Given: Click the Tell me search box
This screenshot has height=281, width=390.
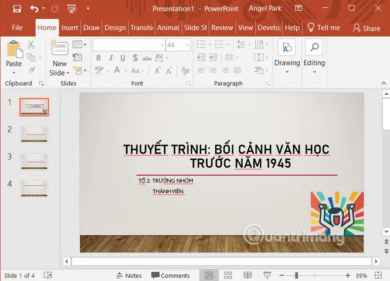Looking at the screenshot, I should click(x=324, y=28).
